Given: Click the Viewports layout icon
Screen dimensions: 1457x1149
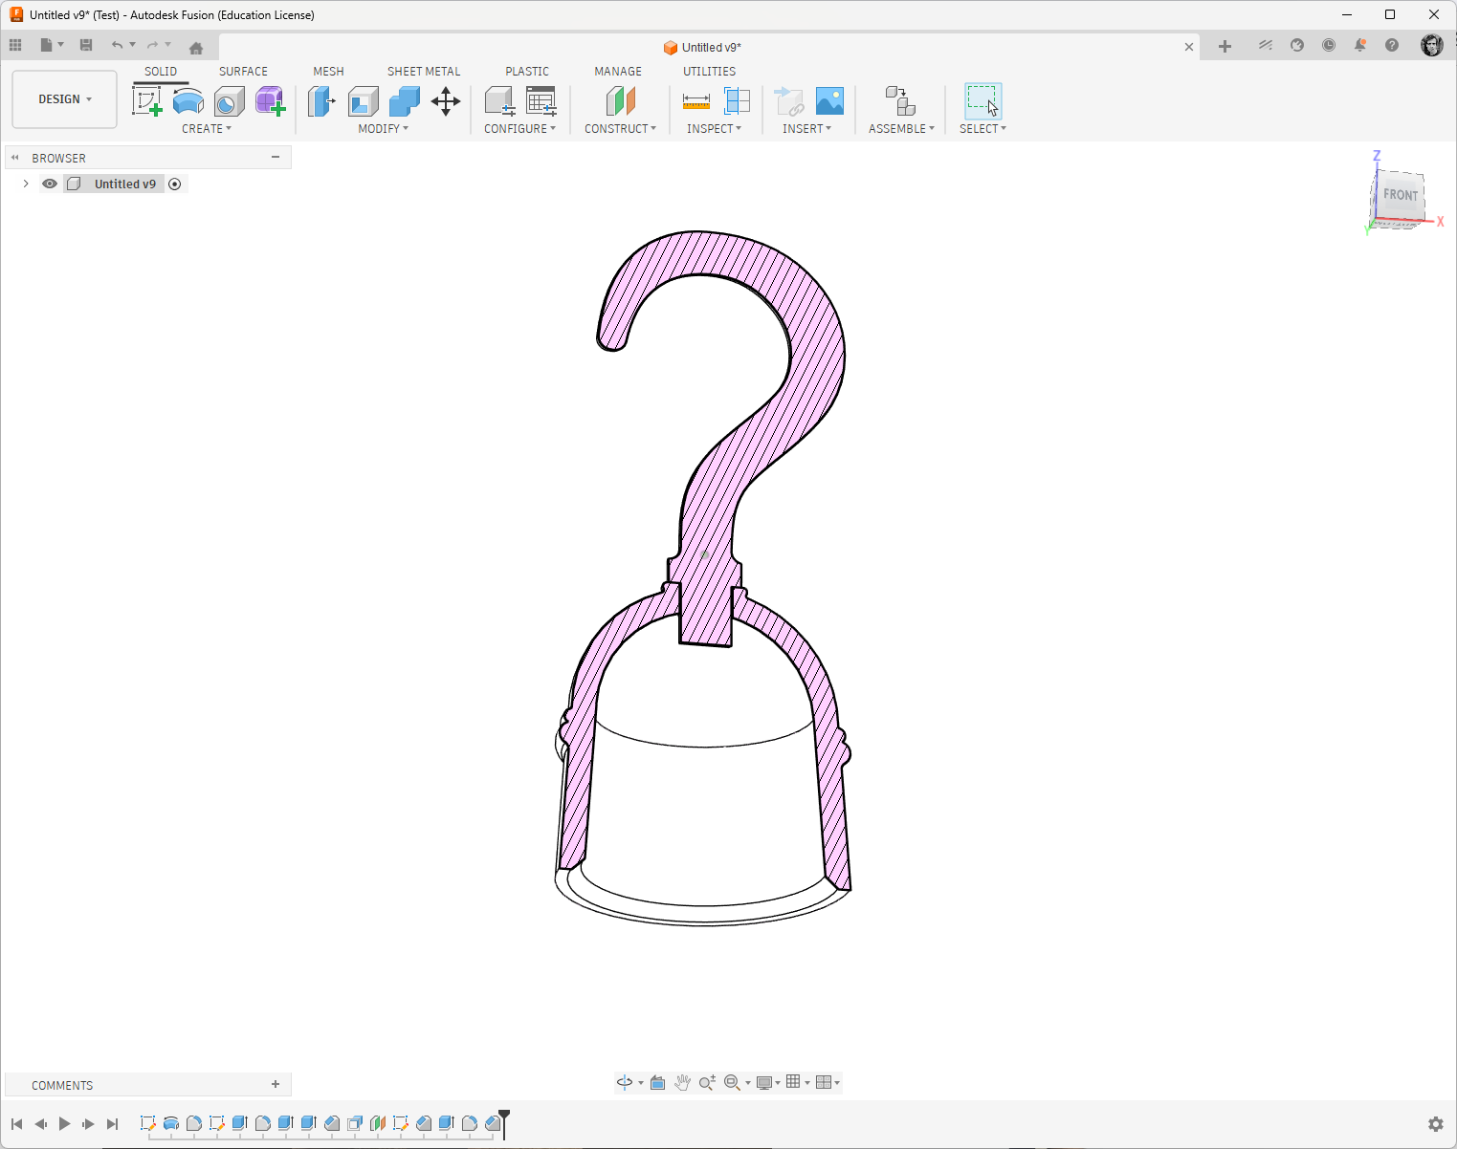Looking at the screenshot, I should [x=824, y=1082].
